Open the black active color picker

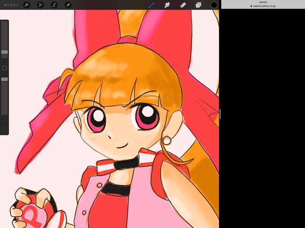[214, 5]
